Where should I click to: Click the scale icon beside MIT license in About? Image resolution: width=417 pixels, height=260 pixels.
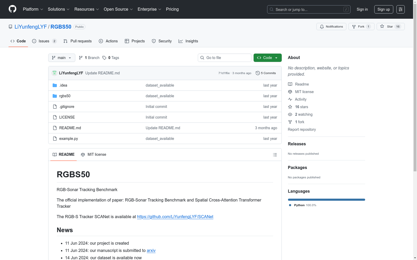click(290, 92)
